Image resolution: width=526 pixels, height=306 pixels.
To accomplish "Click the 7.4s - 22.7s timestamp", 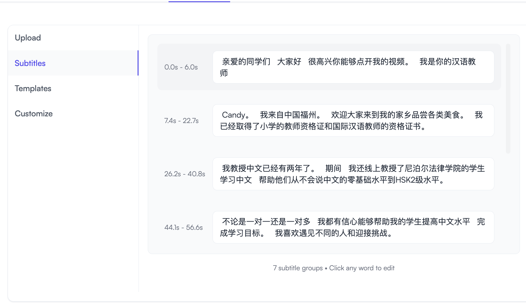I will pyautogui.click(x=181, y=120).
